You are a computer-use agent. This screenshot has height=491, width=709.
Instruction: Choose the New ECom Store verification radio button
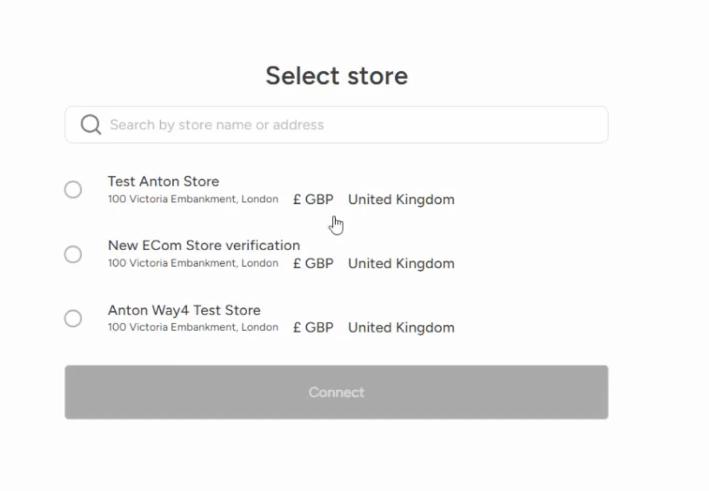coord(73,254)
